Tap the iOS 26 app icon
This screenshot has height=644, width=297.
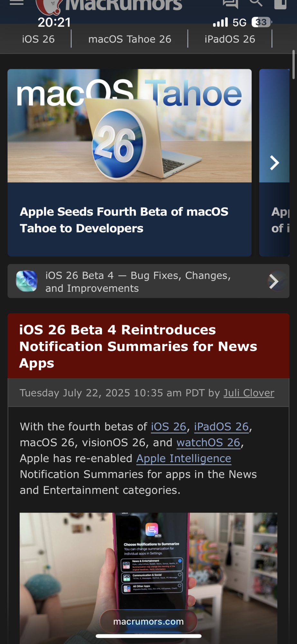click(x=27, y=281)
